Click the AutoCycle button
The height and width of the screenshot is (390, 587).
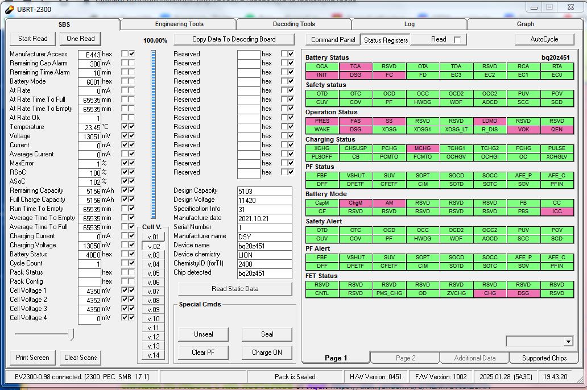coord(544,39)
